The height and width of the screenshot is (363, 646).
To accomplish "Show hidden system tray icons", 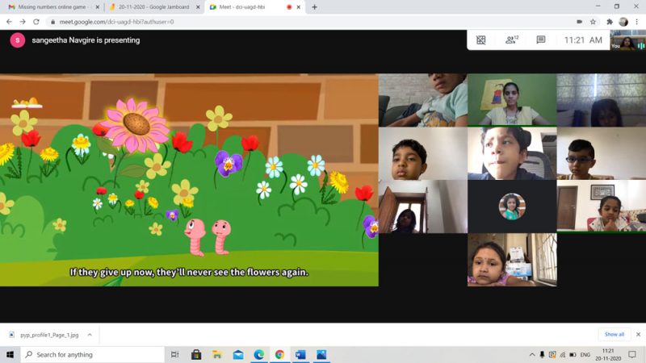I will pyautogui.click(x=532, y=354).
